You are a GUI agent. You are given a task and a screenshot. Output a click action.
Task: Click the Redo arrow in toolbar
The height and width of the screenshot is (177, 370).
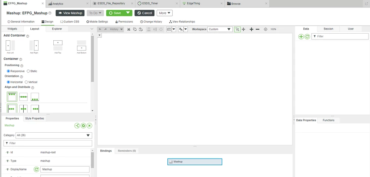pos(106,30)
